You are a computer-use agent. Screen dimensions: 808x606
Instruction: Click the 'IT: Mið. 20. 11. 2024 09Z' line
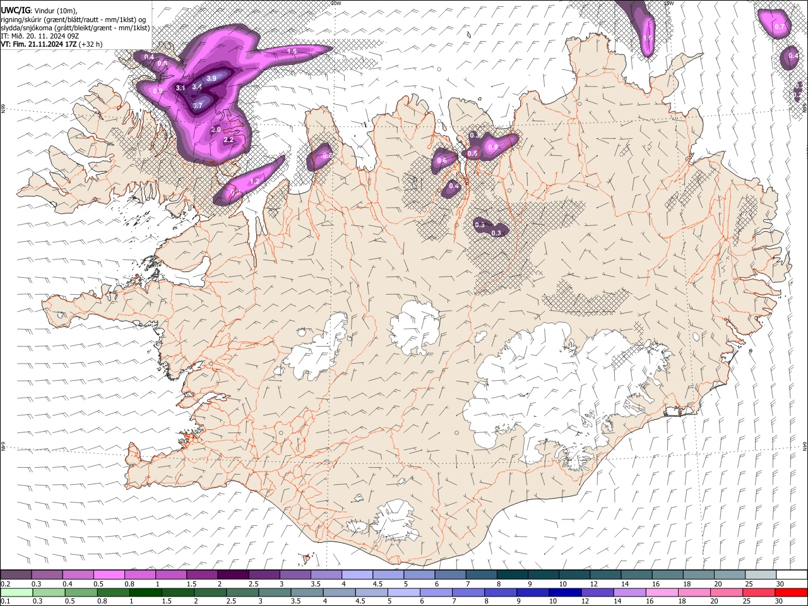(x=40, y=36)
